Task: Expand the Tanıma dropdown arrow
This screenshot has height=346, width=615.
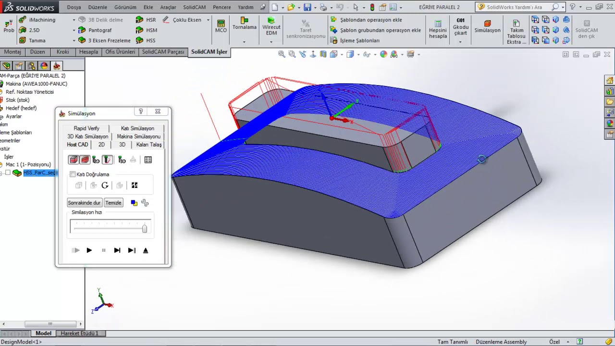Action: tap(74, 41)
